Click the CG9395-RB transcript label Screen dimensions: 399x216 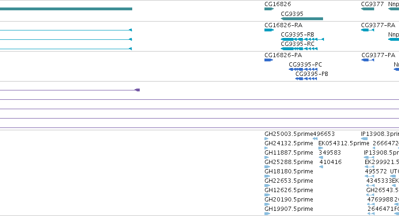click(x=297, y=35)
